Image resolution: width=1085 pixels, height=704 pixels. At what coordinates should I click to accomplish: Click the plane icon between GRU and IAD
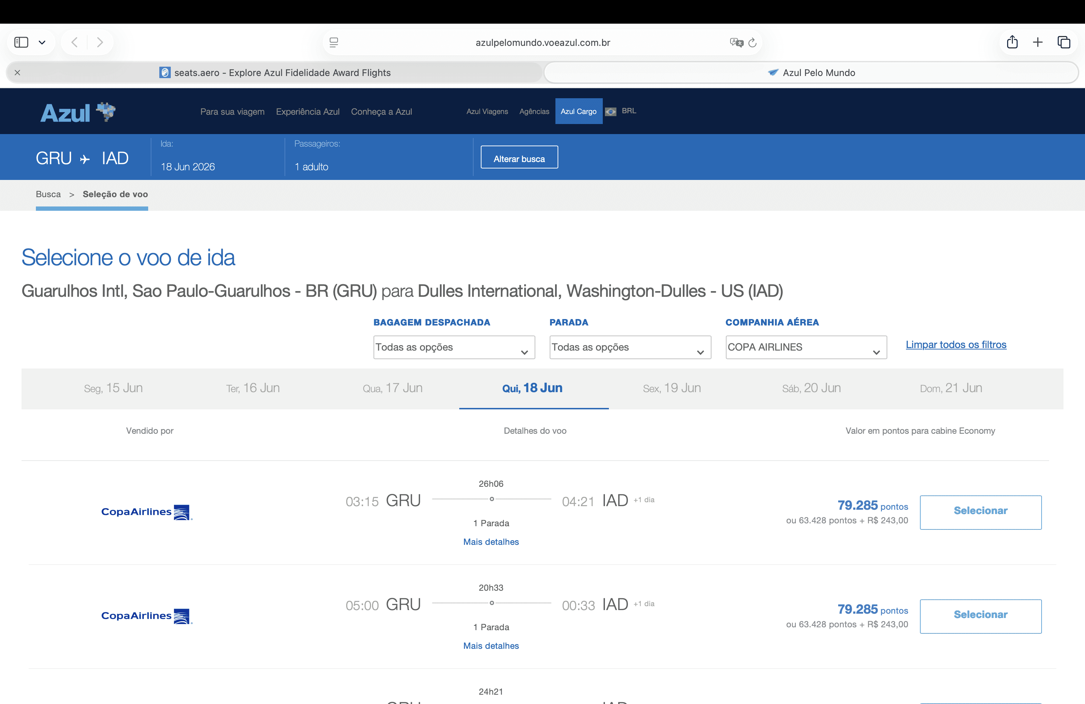tap(85, 159)
